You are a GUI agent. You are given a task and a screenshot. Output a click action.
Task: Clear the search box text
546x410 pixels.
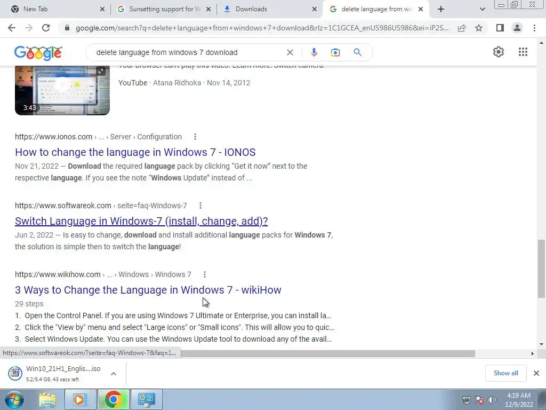click(290, 52)
